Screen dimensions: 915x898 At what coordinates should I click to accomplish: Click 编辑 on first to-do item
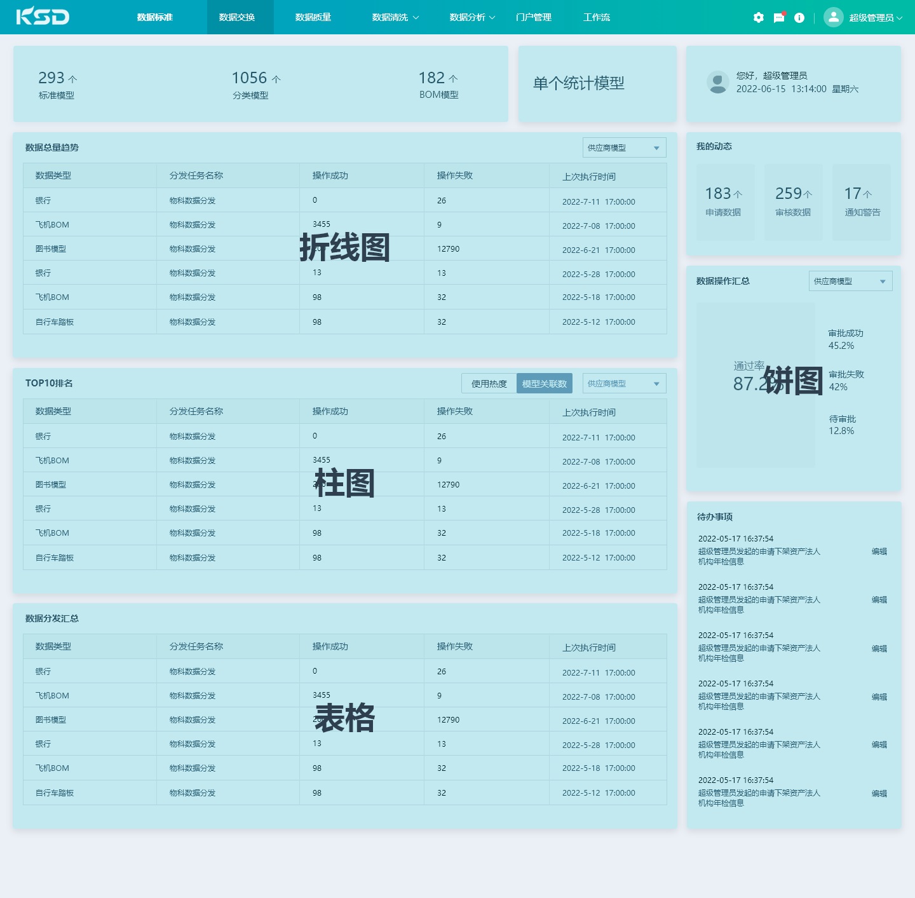[879, 552]
